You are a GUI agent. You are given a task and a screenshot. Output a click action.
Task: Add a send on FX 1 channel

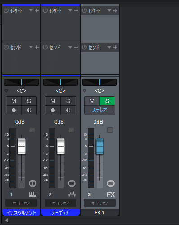point(115,47)
